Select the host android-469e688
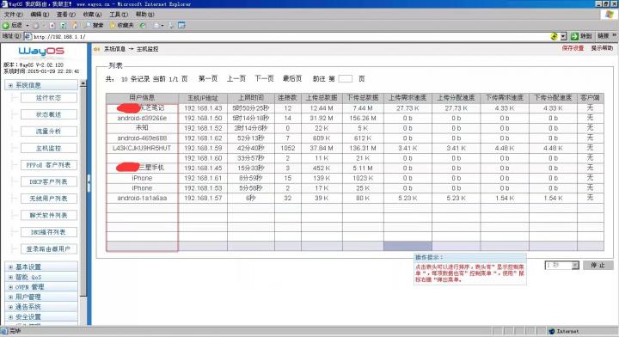The width and height of the screenshot is (619, 337). (142, 138)
